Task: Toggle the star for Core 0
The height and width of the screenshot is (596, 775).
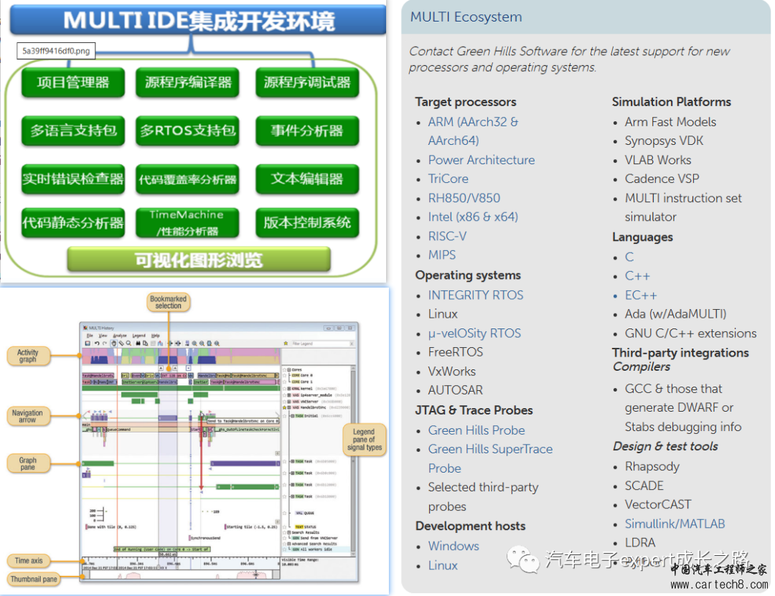Action: pos(284,376)
